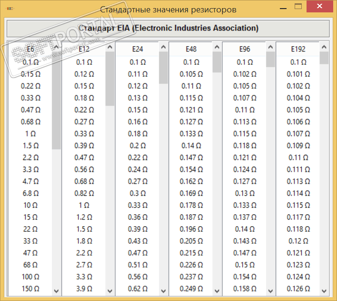Select 0.196 Ω in the E48 list
This screenshot has height=301, width=337.
(x=191, y=229)
